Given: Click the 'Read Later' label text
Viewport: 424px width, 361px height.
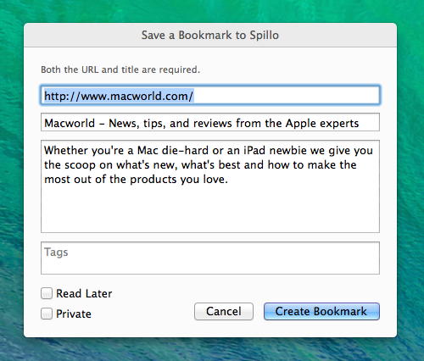Looking at the screenshot, I should (x=84, y=294).
